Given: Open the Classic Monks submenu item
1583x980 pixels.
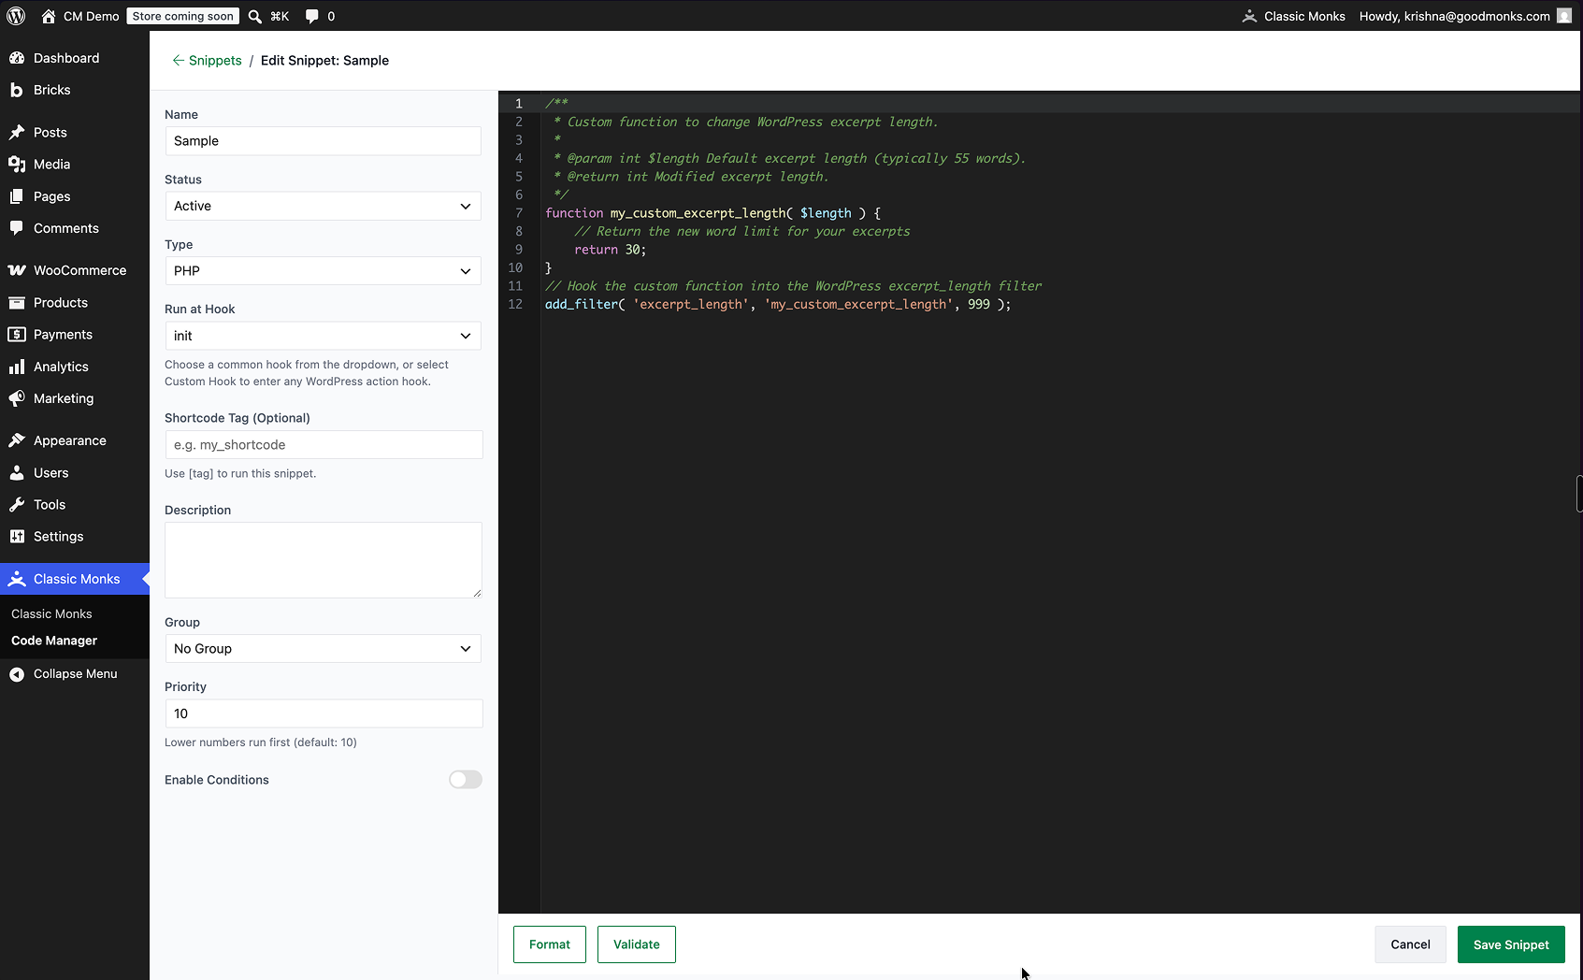Looking at the screenshot, I should point(51,614).
